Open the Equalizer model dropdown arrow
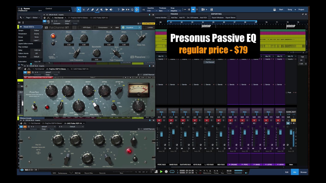326x183 pixels. point(139,27)
